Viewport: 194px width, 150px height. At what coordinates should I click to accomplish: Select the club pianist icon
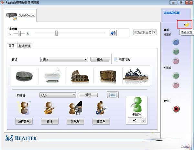click(75, 108)
